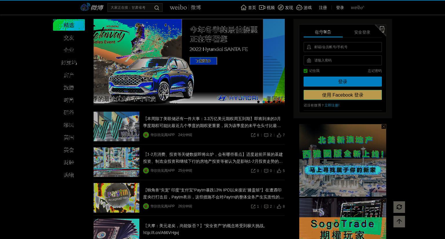
Task: Select 美国 category in sidebar
Action: tap(69, 137)
